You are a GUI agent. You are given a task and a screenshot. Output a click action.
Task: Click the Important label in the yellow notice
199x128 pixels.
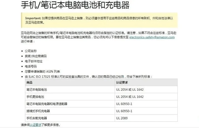33,18
